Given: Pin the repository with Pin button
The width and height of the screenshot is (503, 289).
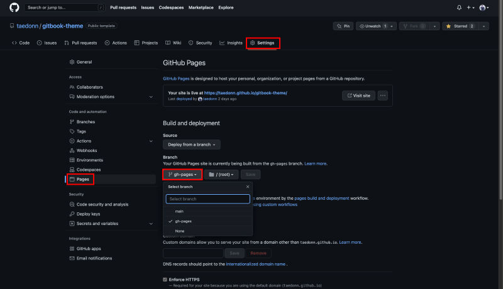Looking at the screenshot, I should pyautogui.click(x=343, y=26).
